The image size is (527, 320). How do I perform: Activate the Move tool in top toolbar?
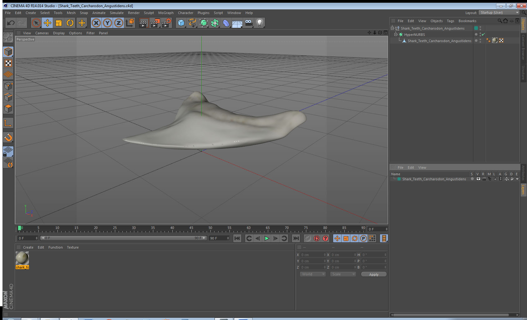[47, 23]
